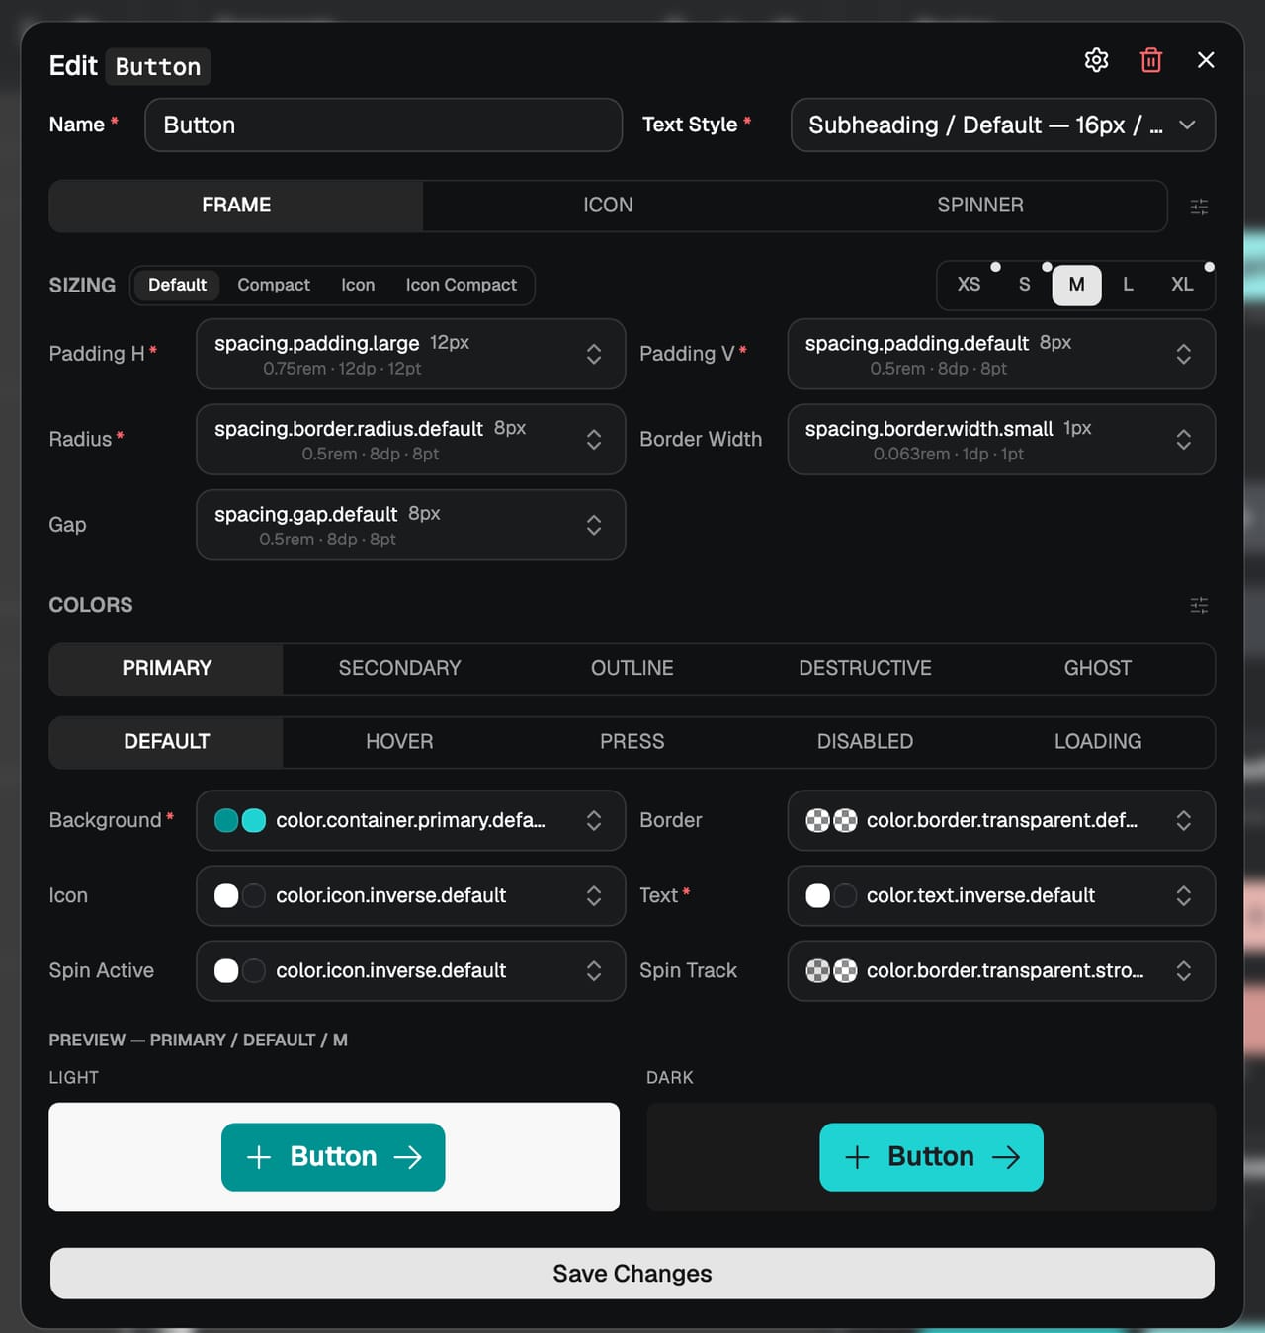
Task: Select size XL
Action: click(1182, 285)
